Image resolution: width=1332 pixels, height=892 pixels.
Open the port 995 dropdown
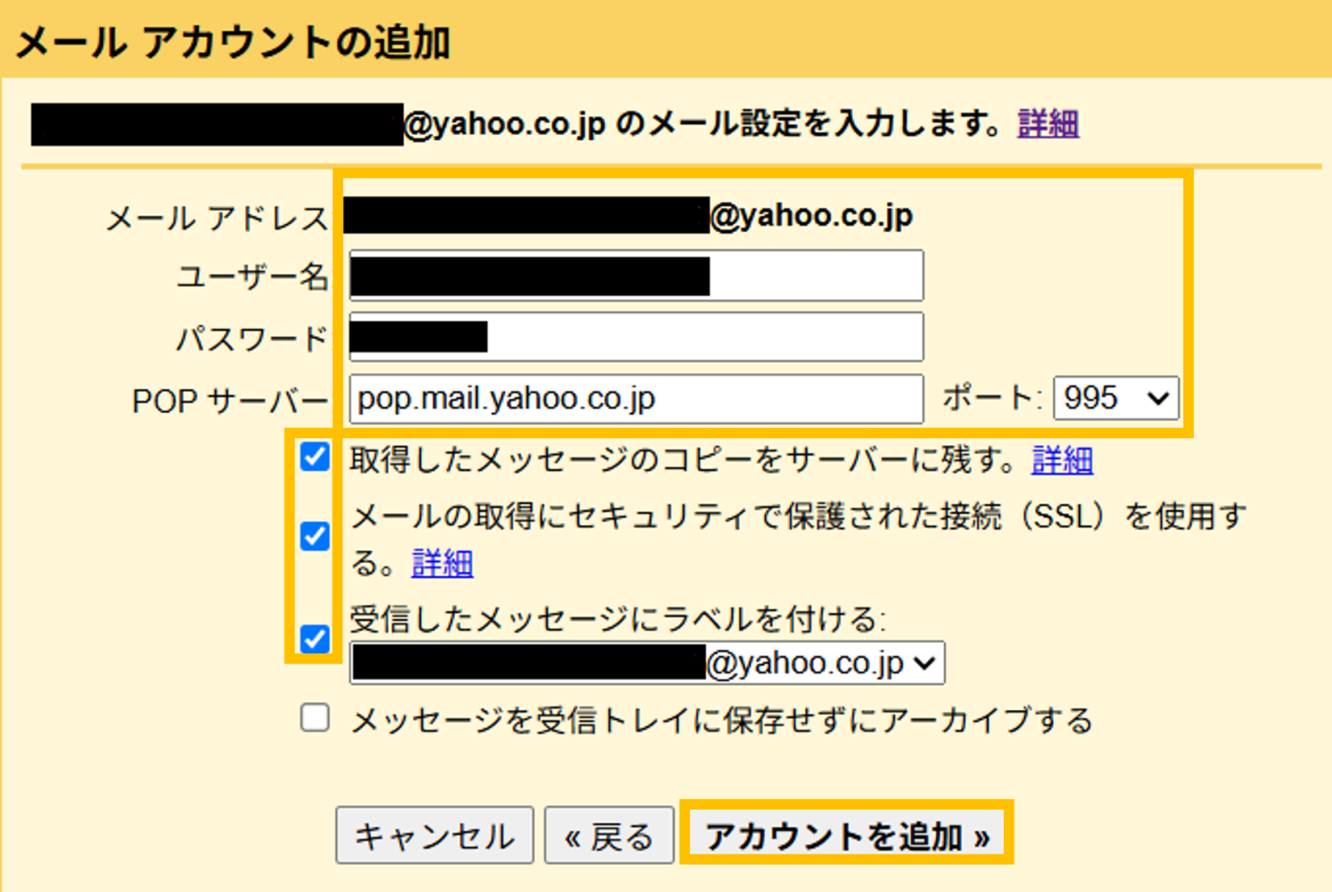coord(1115,398)
